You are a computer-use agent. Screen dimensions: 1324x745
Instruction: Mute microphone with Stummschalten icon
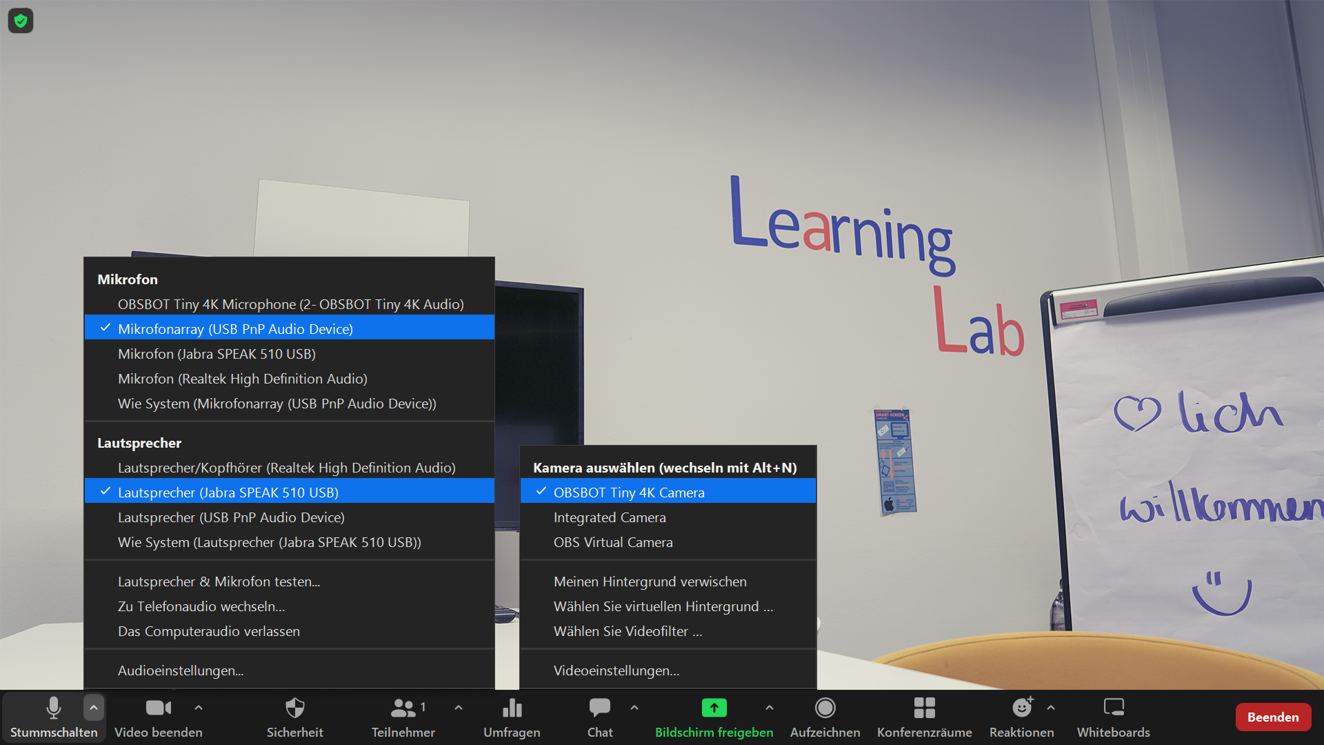(53, 708)
